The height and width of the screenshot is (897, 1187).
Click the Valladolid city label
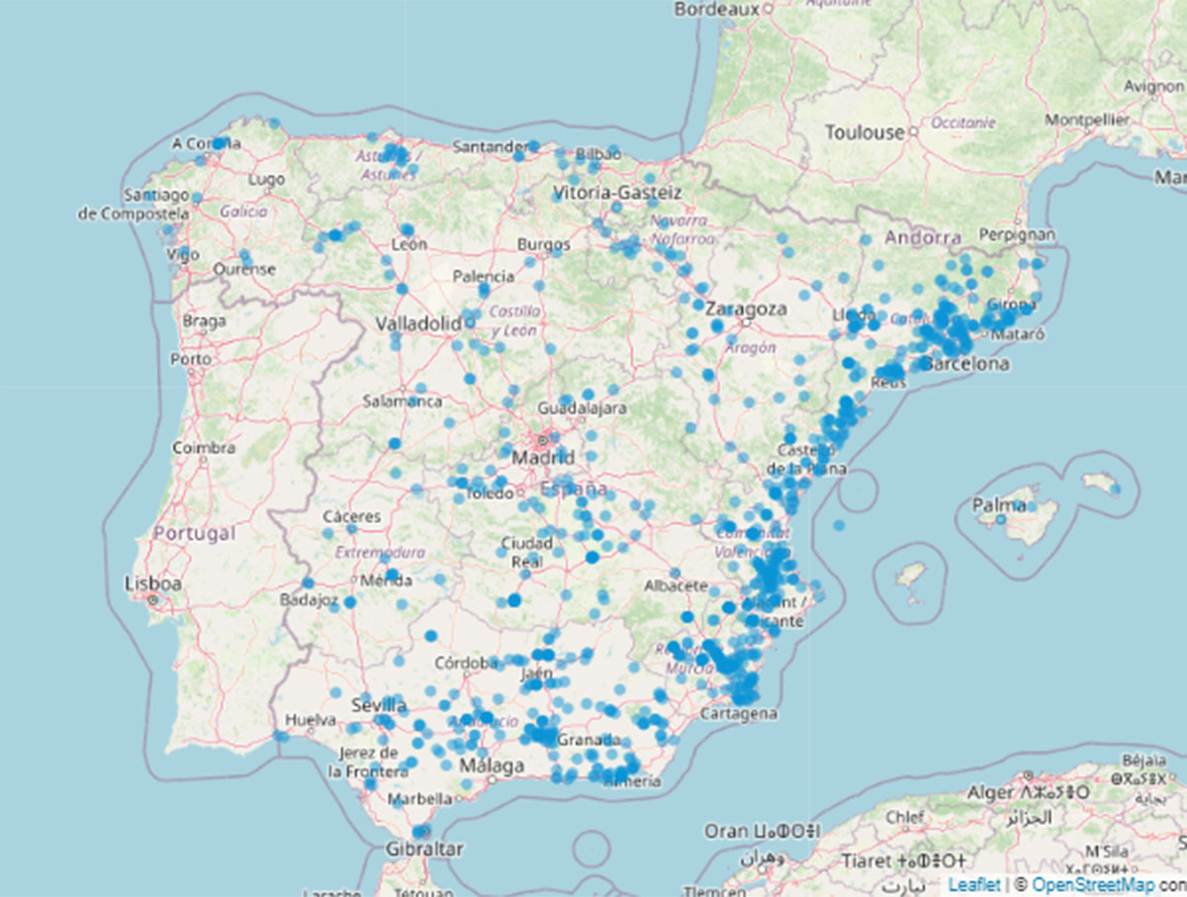pyautogui.click(x=418, y=323)
